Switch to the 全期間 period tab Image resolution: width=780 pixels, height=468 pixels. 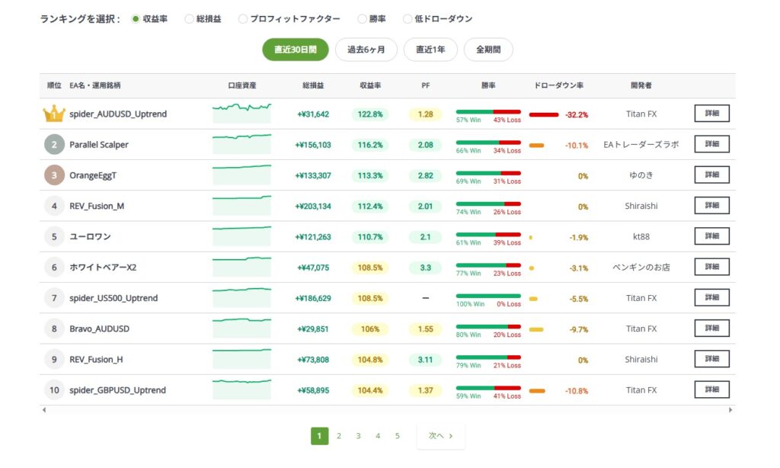489,49
